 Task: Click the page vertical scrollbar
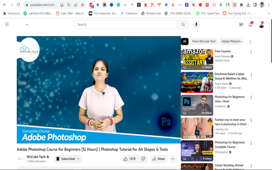tap(271, 41)
